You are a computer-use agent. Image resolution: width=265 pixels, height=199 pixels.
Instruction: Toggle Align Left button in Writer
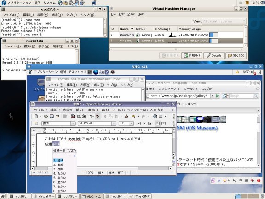[157, 123]
